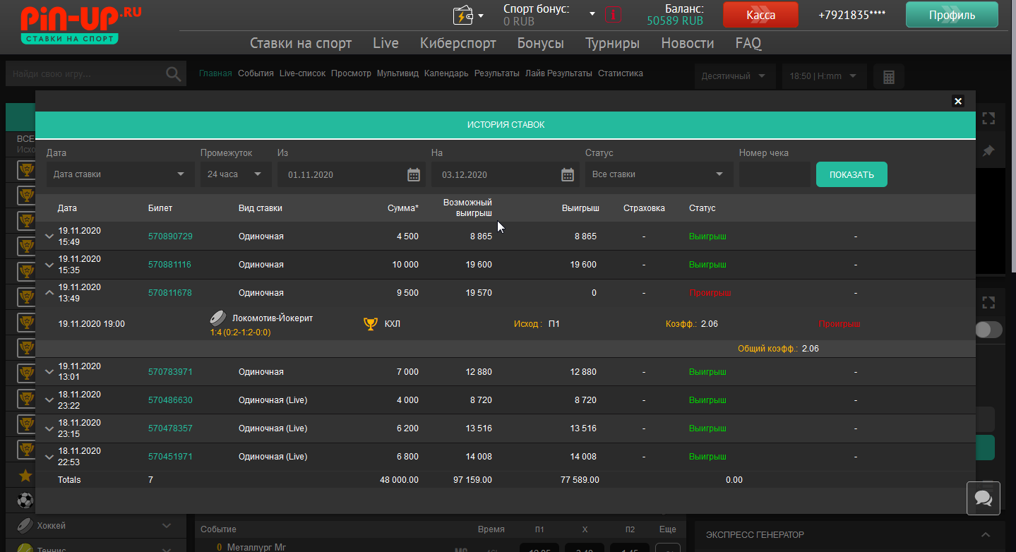Open the Турниры menu item

[x=612, y=43]
